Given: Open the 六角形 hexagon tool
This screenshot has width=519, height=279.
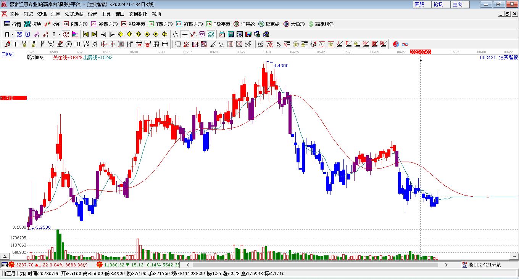Looking at the screenshot, I should click(x=294, y=24).
